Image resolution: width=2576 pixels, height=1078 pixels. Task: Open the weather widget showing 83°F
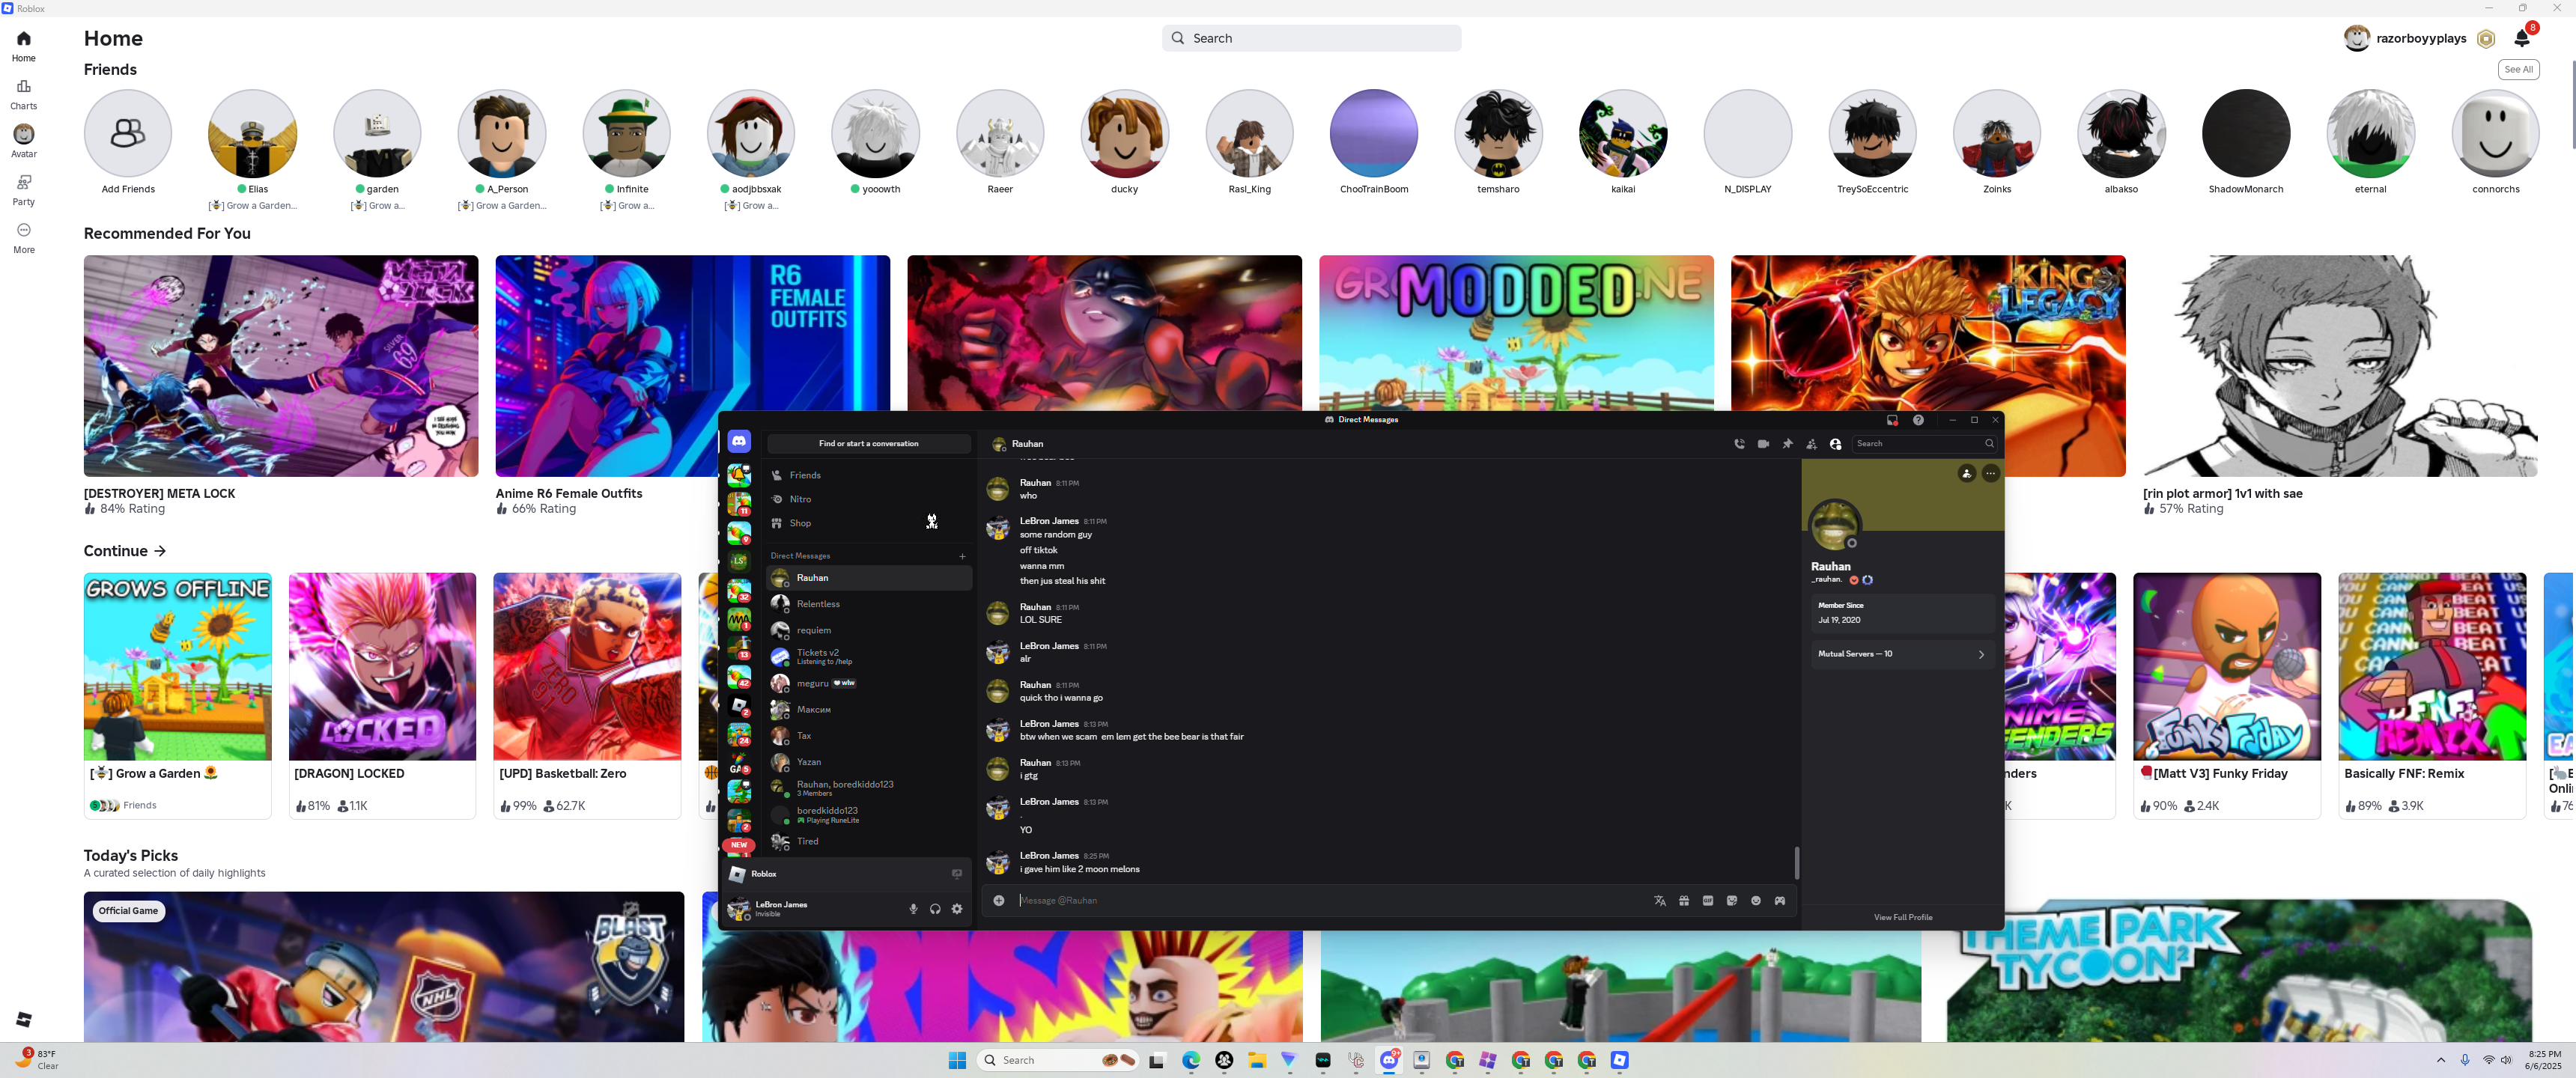point(38,1060)
